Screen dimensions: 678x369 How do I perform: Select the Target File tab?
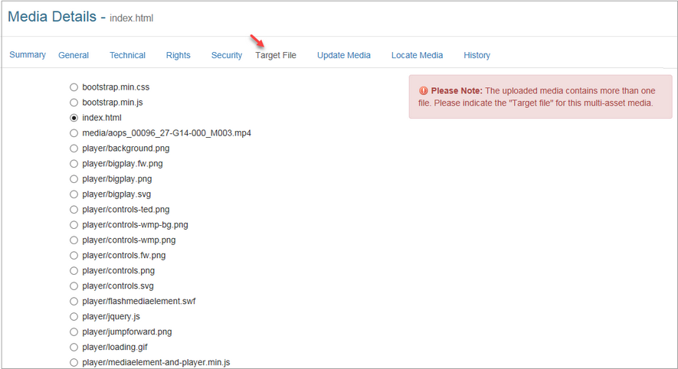coord(276,55)
